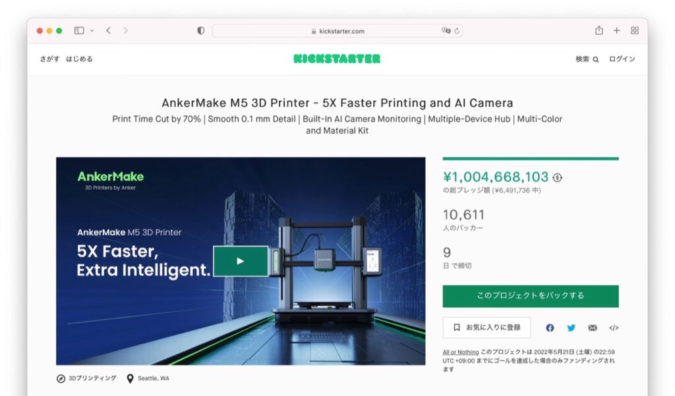
Task: Toggle the Safari sidebar
Action: coord(78,30)
